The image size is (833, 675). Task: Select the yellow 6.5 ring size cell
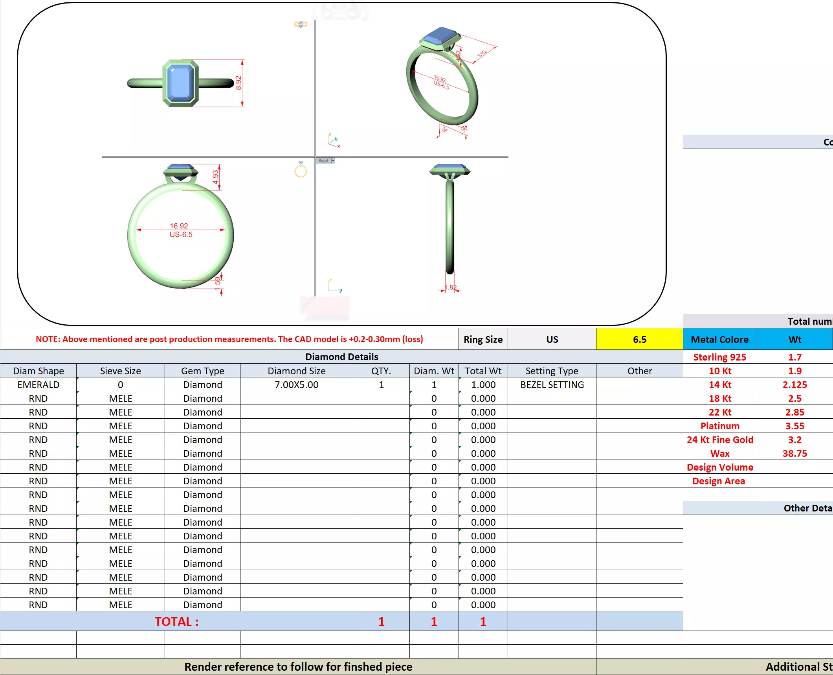pos(639,339)
